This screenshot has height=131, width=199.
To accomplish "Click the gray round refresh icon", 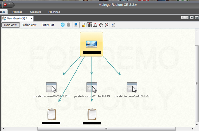I will point(69,25).
